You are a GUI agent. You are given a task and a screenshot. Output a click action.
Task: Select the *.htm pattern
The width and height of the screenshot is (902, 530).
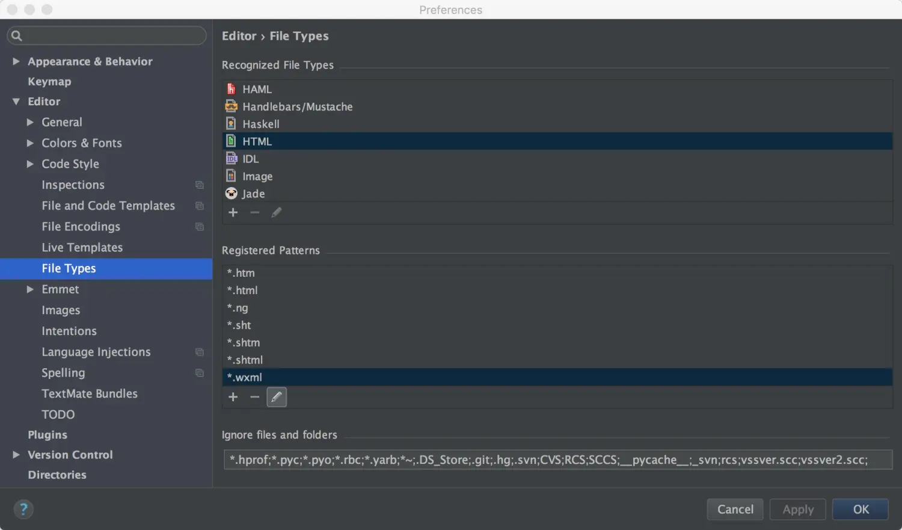pos(557,273)
